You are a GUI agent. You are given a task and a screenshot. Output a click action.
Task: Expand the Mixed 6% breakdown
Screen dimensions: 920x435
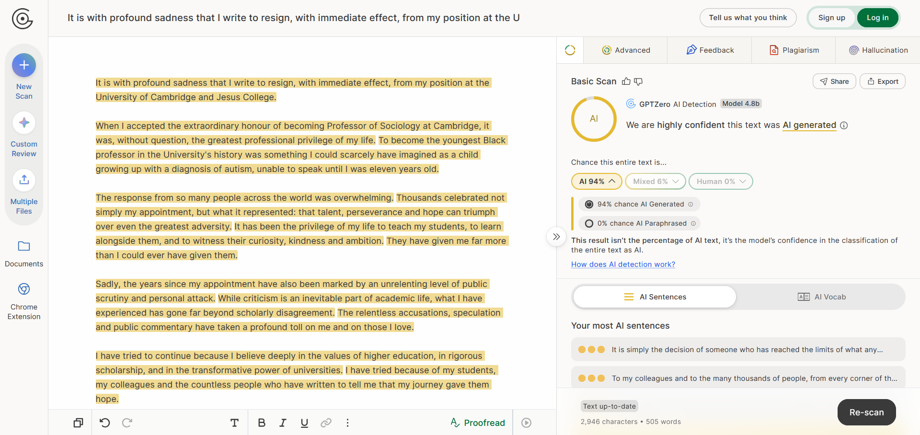point(655,182)
